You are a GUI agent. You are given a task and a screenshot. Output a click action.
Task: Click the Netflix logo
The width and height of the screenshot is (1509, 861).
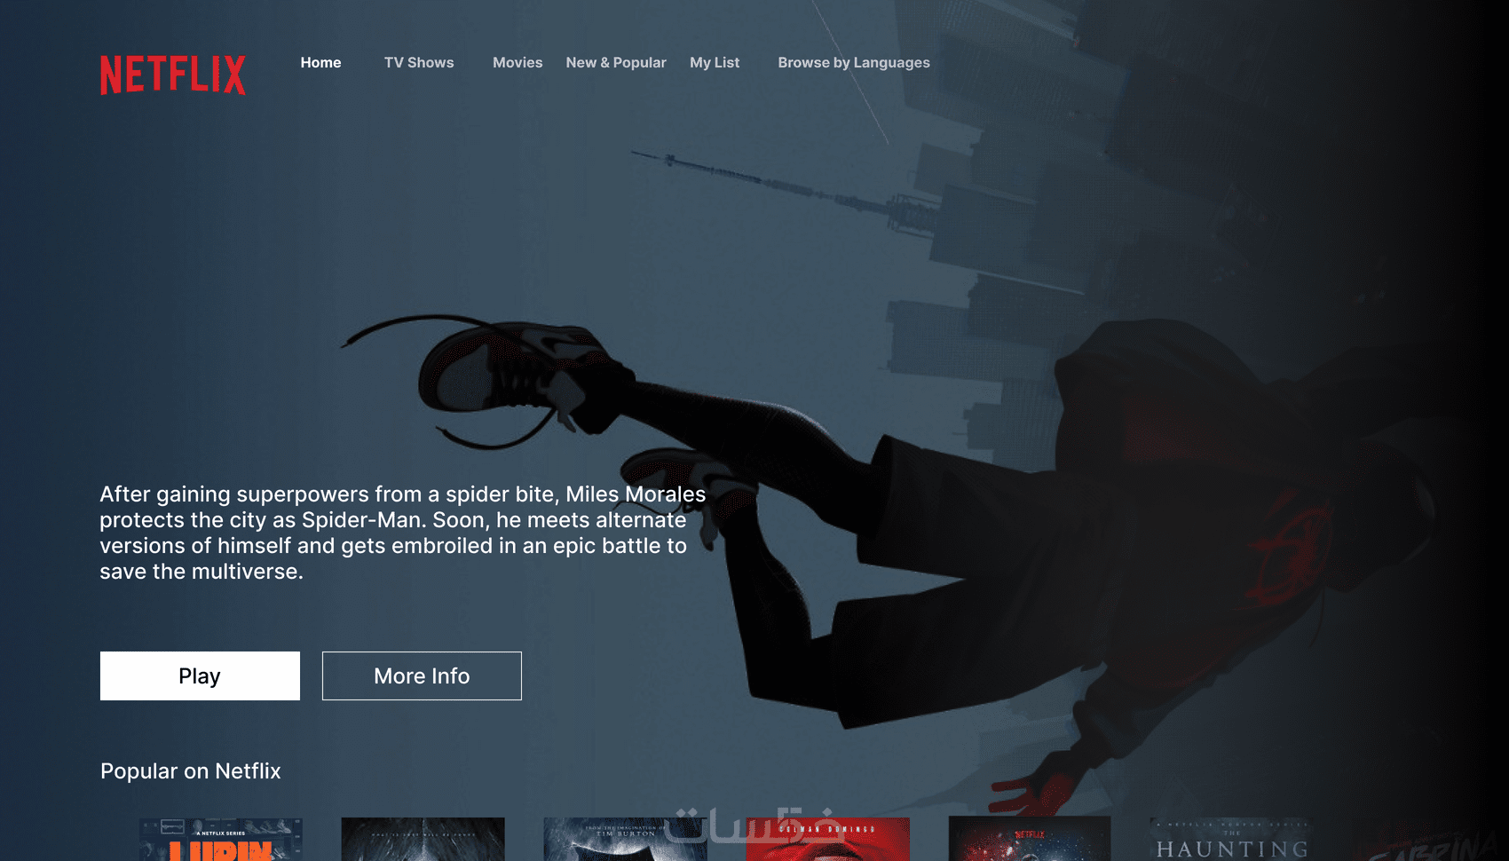pos(173,75)
